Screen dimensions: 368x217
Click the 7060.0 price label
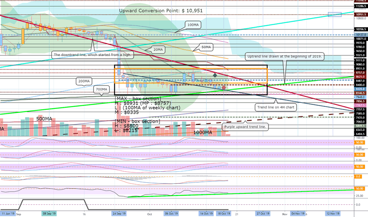(360, 122)
